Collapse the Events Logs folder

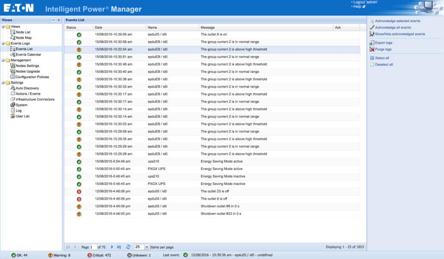(3, 43)
